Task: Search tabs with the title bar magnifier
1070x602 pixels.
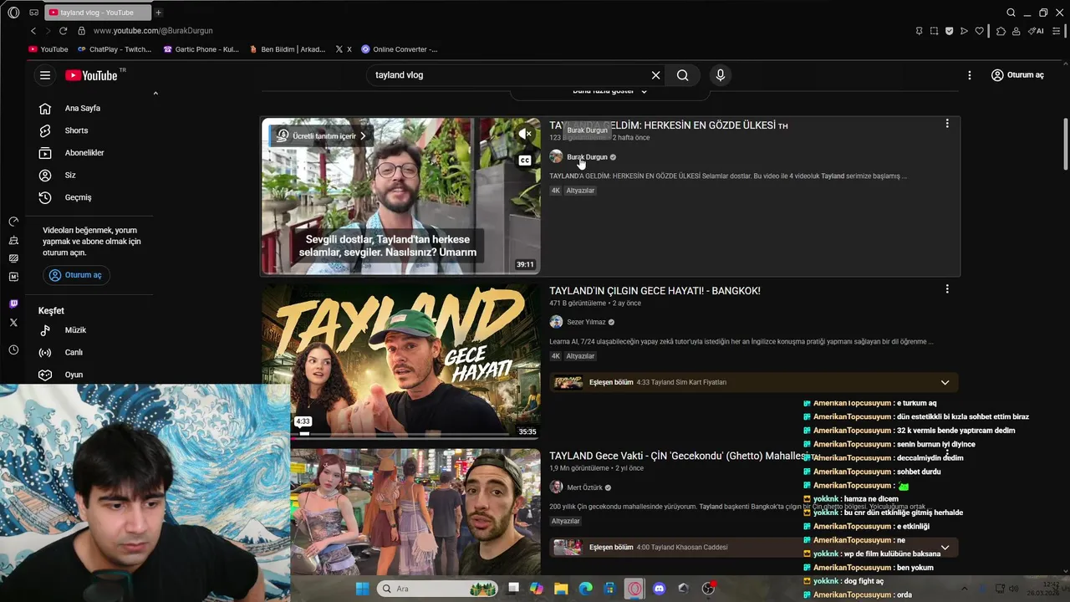Action: [1011, 13]
